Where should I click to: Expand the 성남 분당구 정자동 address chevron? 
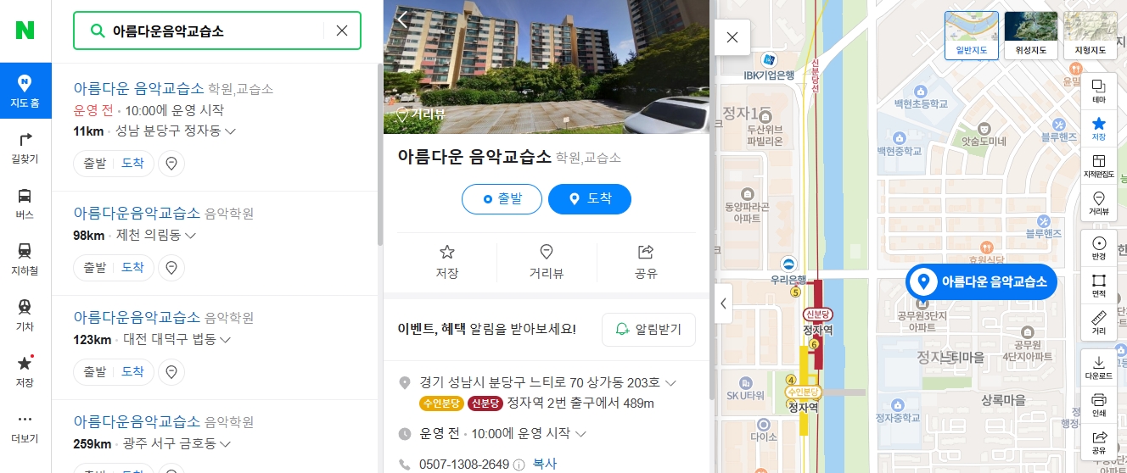(x=230, y=131)
